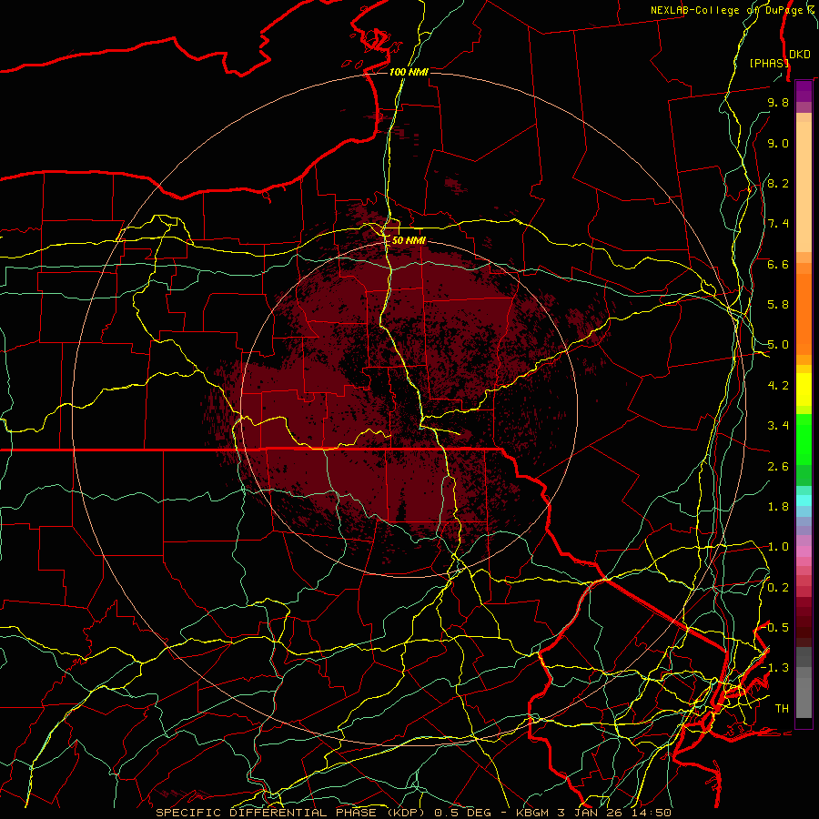This screenshot has height=819, width=819.
Task: Pick the pink segment of the color bar
Action: pos(804,551)
